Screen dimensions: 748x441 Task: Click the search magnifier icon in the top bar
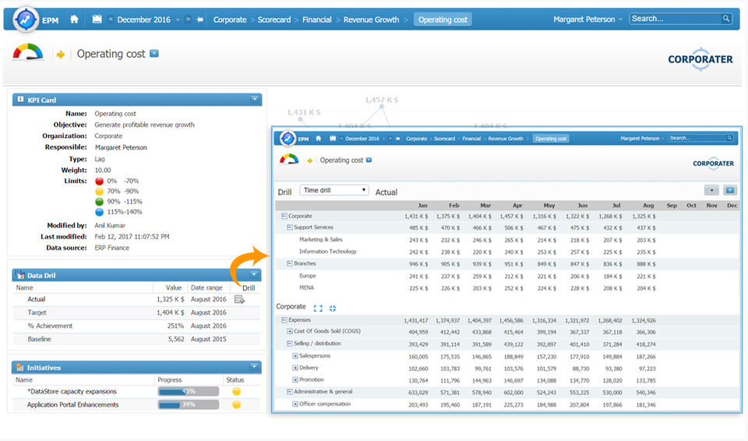(x=726, y=19)
